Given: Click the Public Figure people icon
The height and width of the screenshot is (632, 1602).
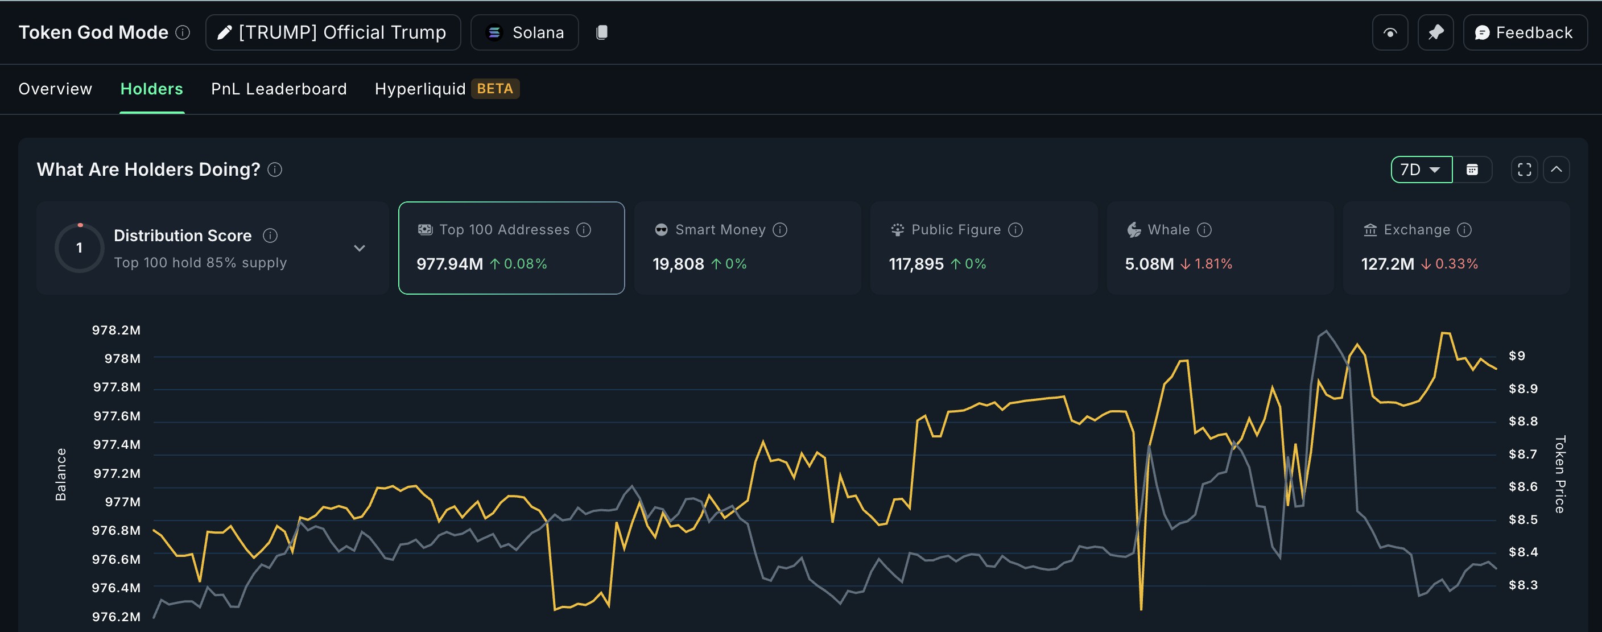Looking at the screenshot, I should pos(897,230).
